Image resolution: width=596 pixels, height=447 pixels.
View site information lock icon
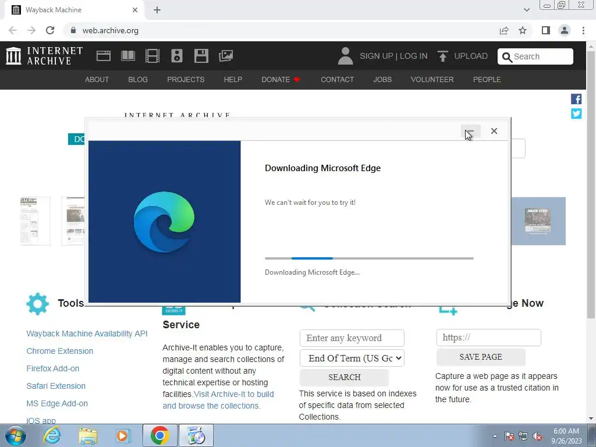pos(73,30)
